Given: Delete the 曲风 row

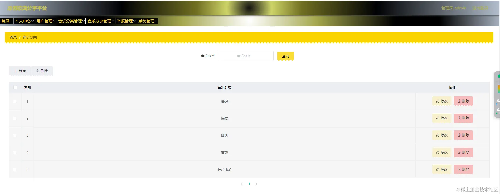Looking at the screenshot, I should tap(463, 135).
